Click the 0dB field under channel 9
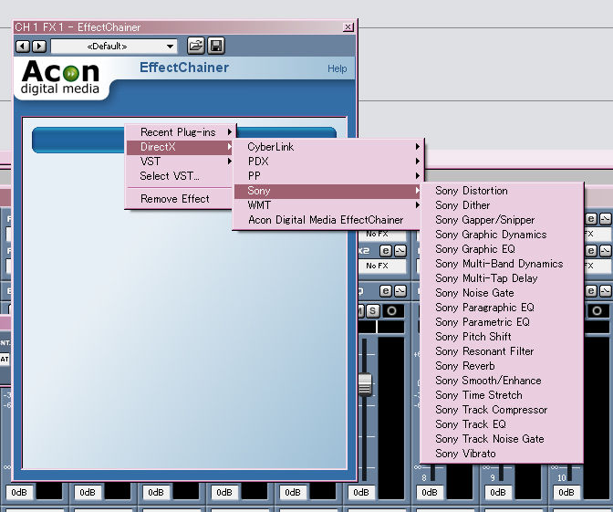 [x=498, y=492]
